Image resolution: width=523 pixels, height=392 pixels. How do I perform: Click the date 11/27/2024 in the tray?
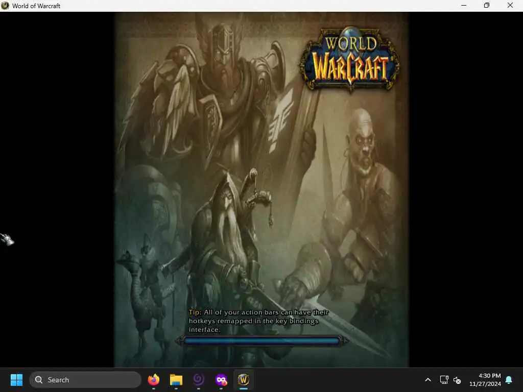(485, 384)
